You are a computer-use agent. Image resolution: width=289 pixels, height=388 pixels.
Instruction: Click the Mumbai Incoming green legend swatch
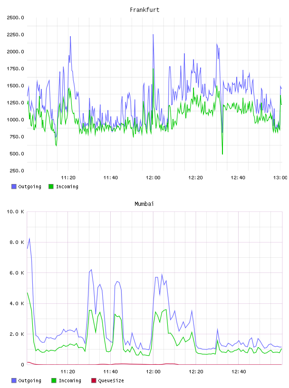pos(54,380)
